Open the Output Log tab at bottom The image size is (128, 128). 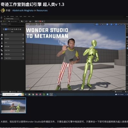pos(12,92)
